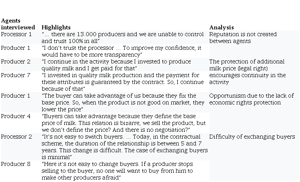Click the "Producer 7" agent cell
This screenshot has height=182, width=300.
(15, 75)
